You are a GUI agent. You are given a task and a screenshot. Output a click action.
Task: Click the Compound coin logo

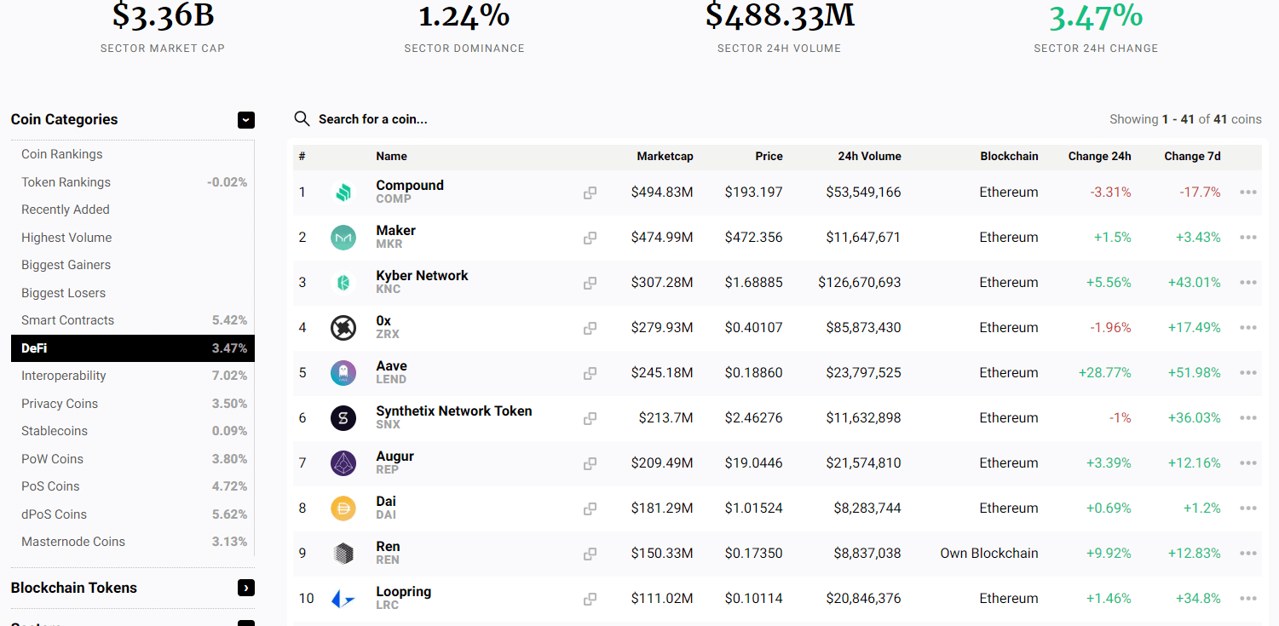343,192
